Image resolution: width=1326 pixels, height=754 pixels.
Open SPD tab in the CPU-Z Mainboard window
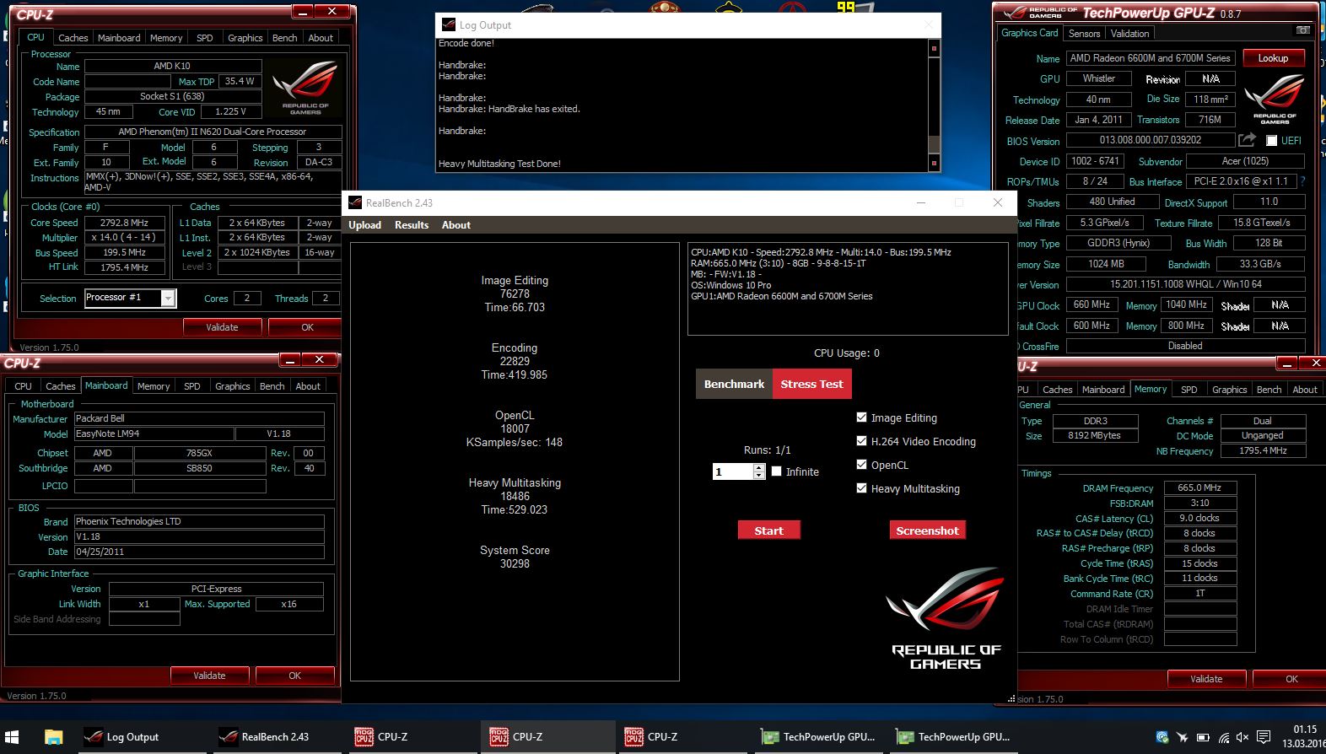click(192, 386)
